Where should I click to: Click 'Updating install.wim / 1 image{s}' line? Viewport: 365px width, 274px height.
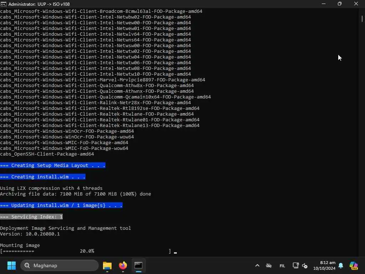pos(61,205)
